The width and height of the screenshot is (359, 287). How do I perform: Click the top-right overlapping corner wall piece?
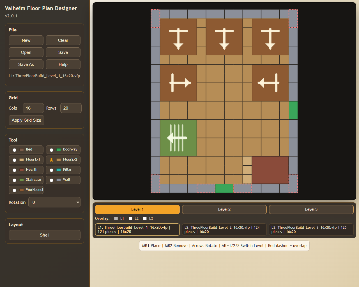[x=293, y=18]
